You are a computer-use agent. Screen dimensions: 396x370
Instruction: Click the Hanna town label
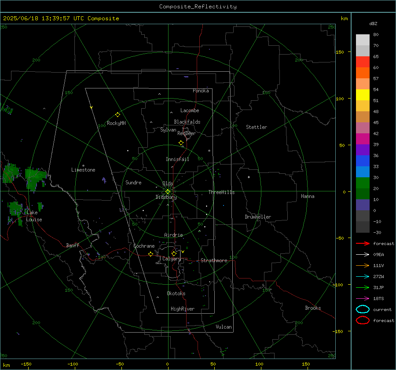(308, 196)
